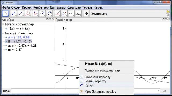The image size is (172, 96).
Task: Click the Нүкте B: (x(A), m) header
Action: pyautogui.click(x=99, y=64)
